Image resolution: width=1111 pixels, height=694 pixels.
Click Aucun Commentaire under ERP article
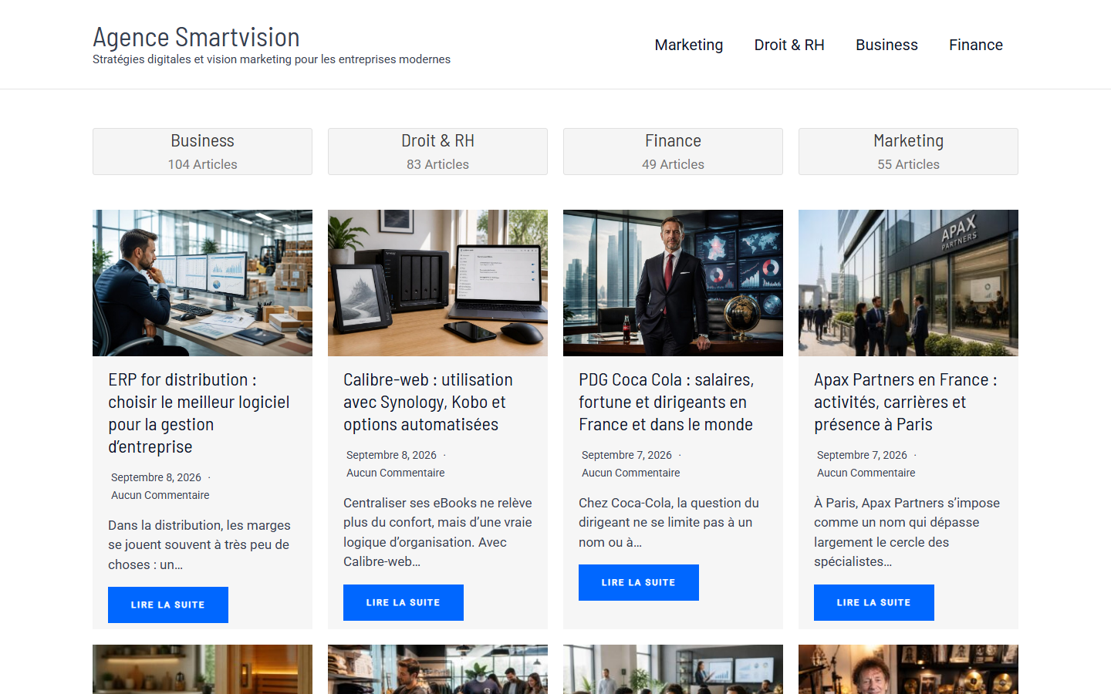point(160,495)
